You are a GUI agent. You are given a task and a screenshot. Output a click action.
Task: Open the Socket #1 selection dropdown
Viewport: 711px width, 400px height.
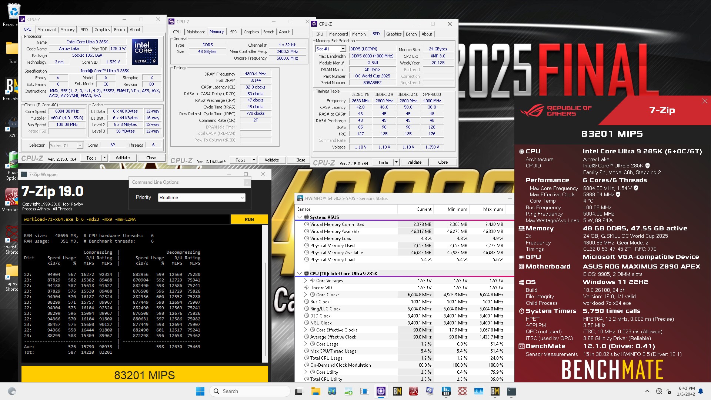coord(66,146)
